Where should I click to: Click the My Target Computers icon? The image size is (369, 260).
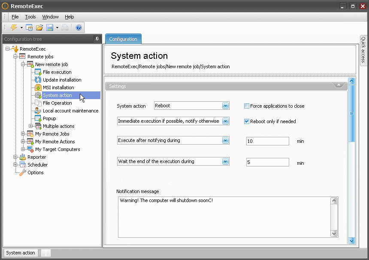[x=30, y=149]
